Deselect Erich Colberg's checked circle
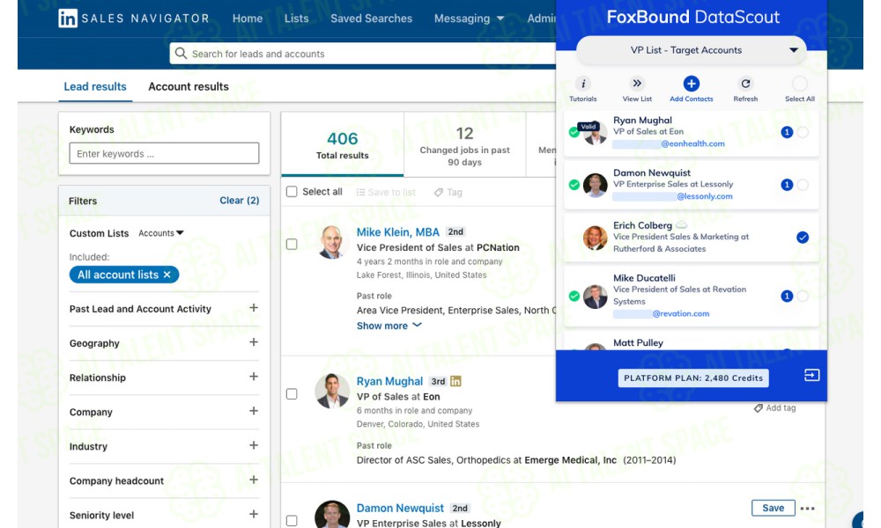The height and width of the screenshot is (528, 881). [803, 238]
